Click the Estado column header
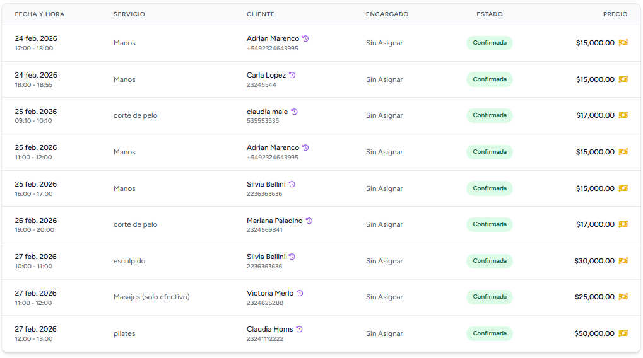The image size is (643, 358). pos(490,14)
